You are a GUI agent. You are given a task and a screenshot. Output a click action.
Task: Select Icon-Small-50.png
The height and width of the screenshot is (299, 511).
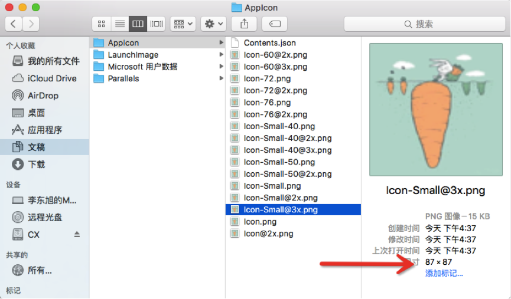tap(293, 162)
